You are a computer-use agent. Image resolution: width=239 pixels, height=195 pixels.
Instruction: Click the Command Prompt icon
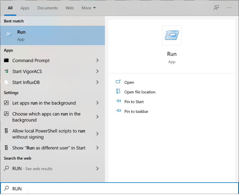coord(6,60)
